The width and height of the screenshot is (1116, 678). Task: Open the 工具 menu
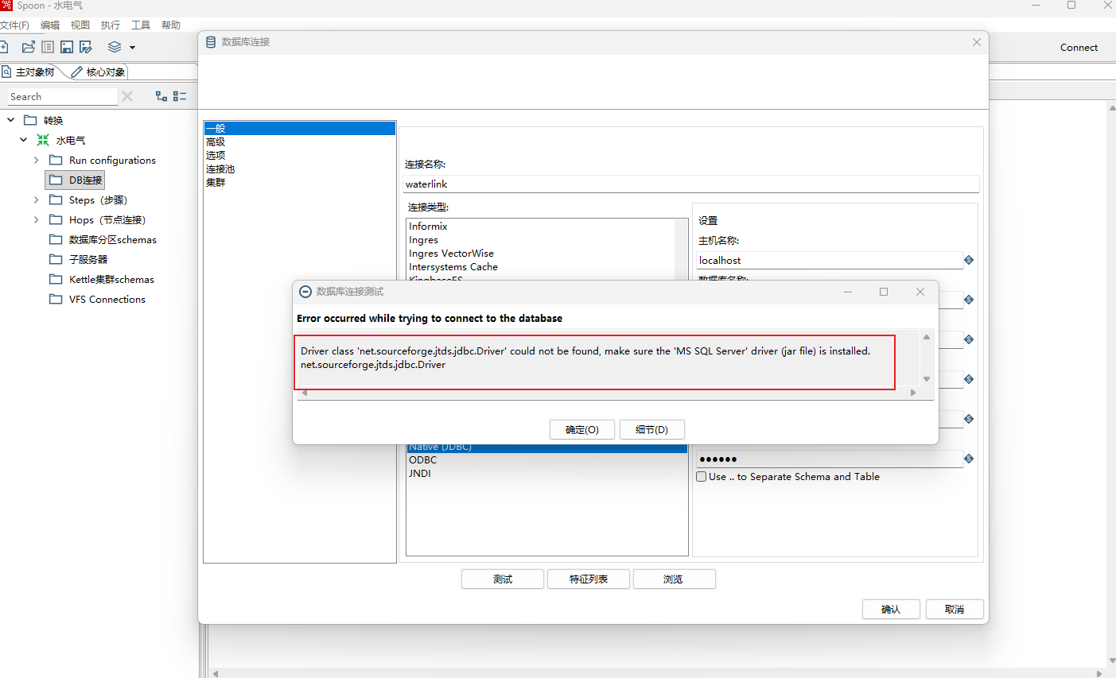(x=141, y=25)
